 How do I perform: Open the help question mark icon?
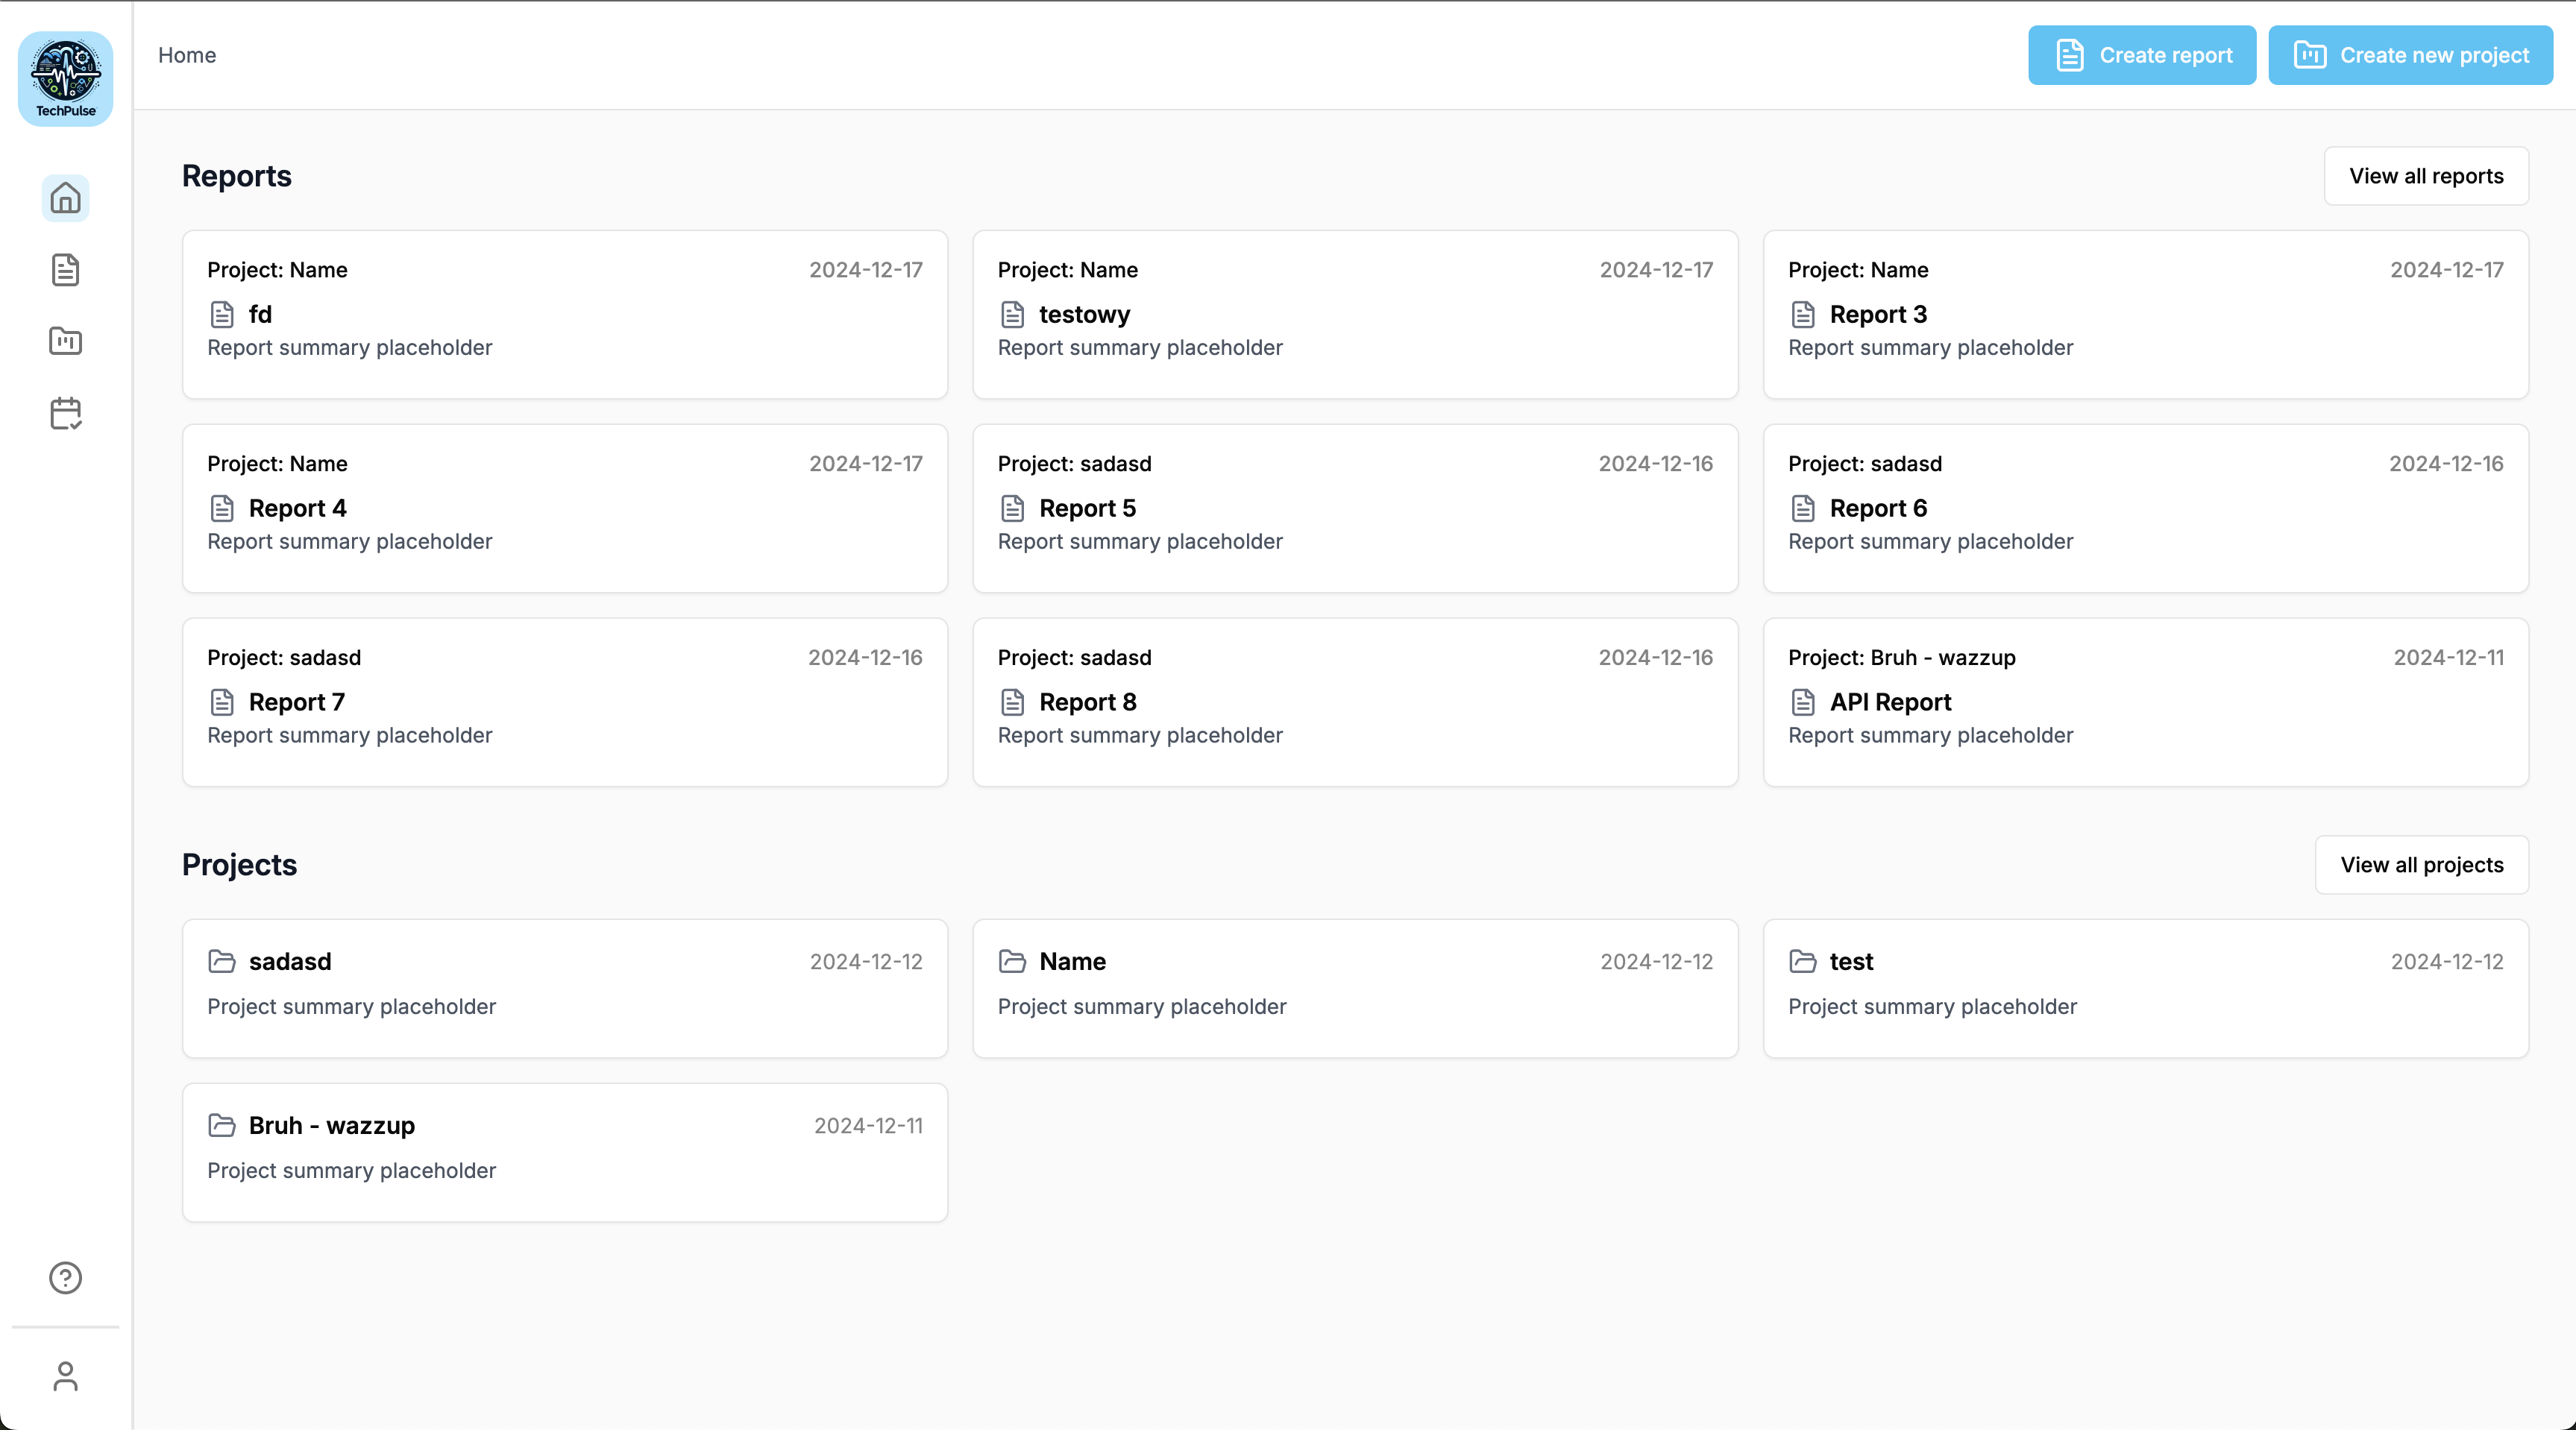coord(66,1277)
